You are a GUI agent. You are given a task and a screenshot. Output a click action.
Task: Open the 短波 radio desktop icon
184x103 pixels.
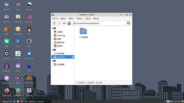pos(7,31)
